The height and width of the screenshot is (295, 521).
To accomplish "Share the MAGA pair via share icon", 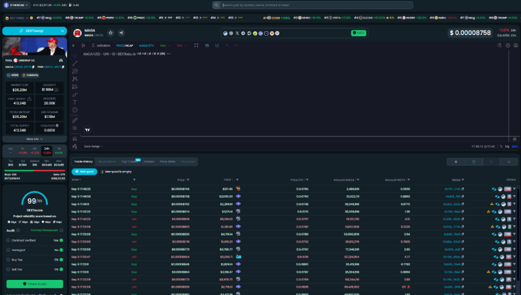I will [121, 33].
